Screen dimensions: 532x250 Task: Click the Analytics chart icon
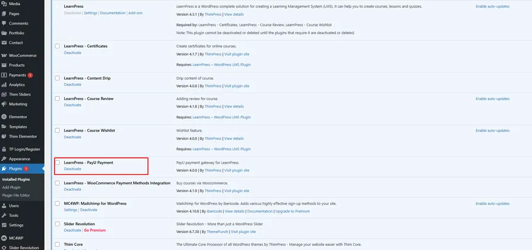point(4,85)
